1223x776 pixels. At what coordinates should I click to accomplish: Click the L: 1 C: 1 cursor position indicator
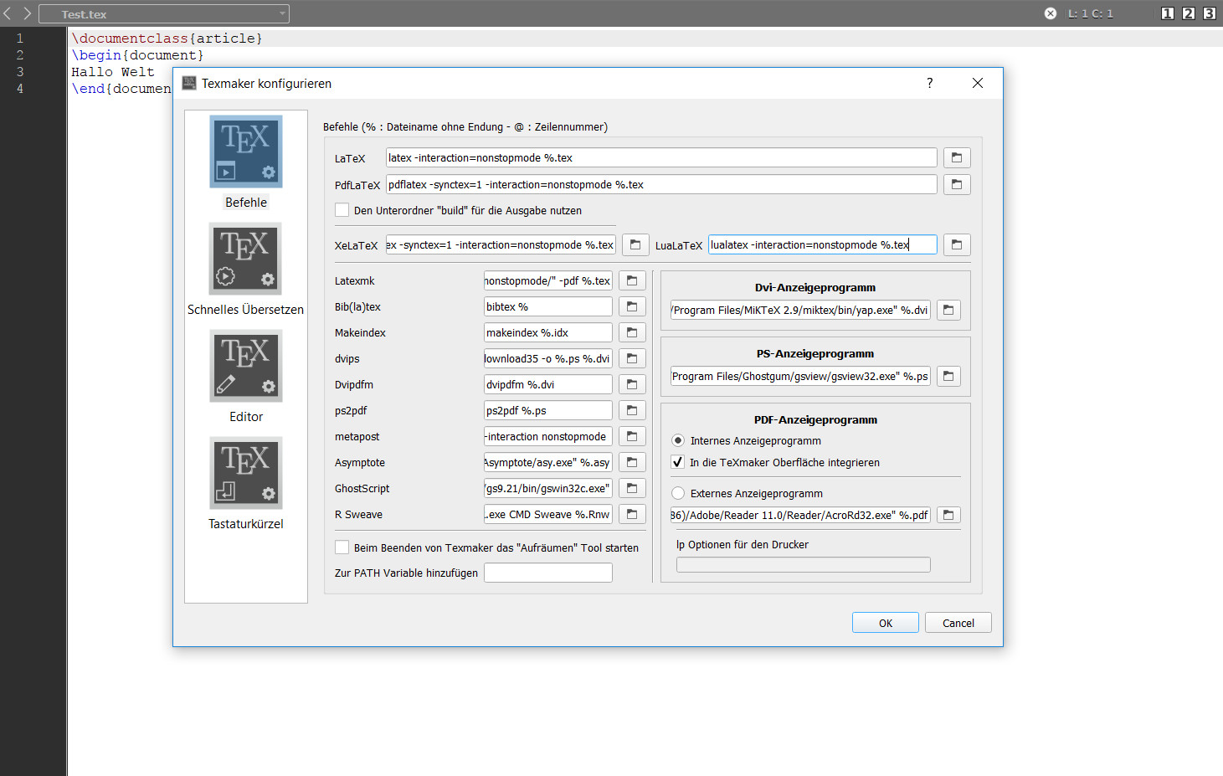pyautogui.click(x=1091, y=13)
